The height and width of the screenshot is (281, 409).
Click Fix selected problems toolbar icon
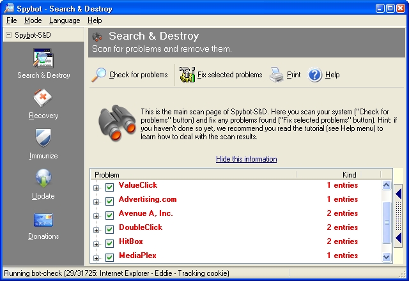point(187,75)
